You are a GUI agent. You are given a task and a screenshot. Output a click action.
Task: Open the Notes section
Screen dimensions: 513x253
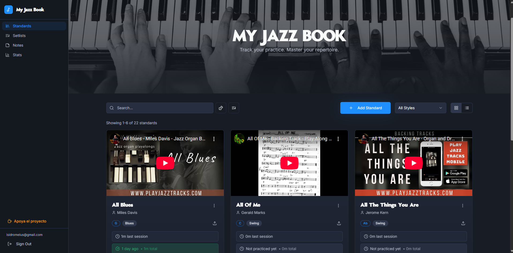coord(18,45)
